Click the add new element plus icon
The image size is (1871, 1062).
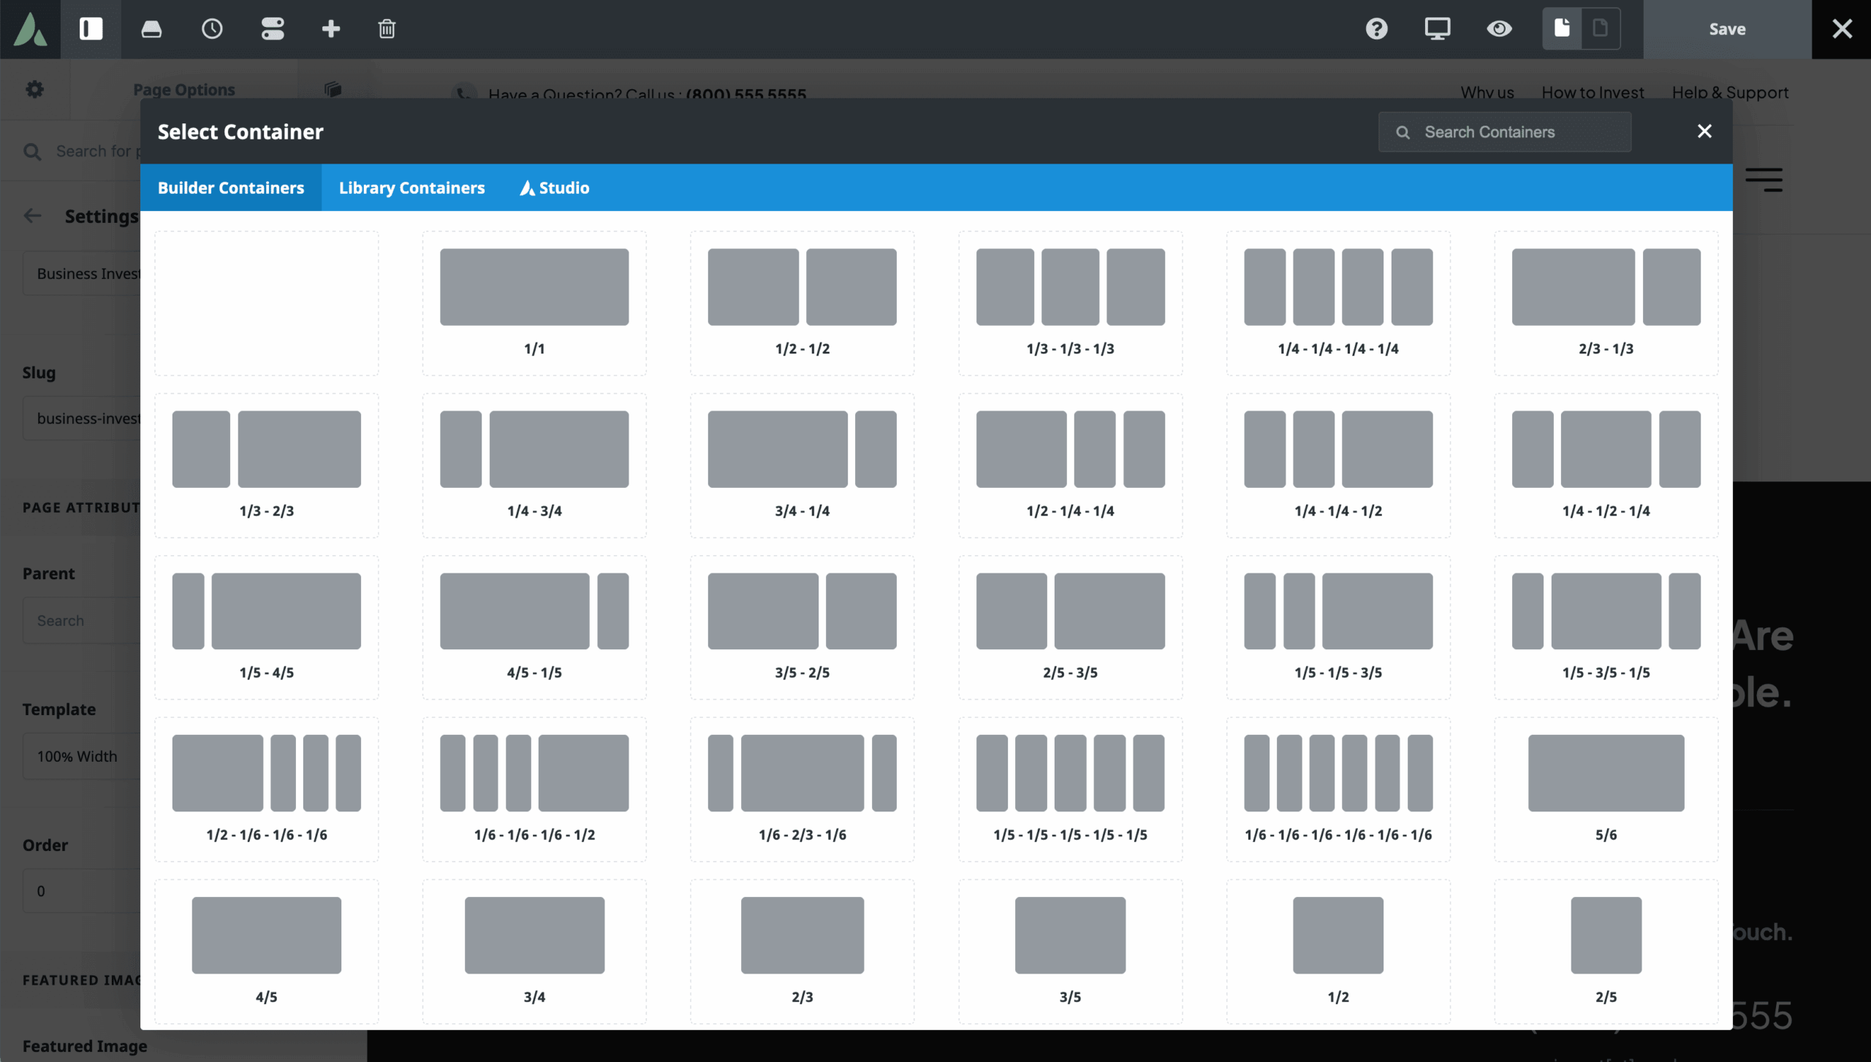(x=331, y=29)
